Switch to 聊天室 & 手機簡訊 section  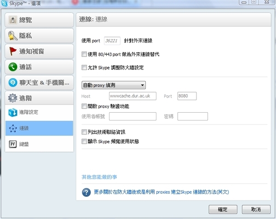tap(39, 82)
